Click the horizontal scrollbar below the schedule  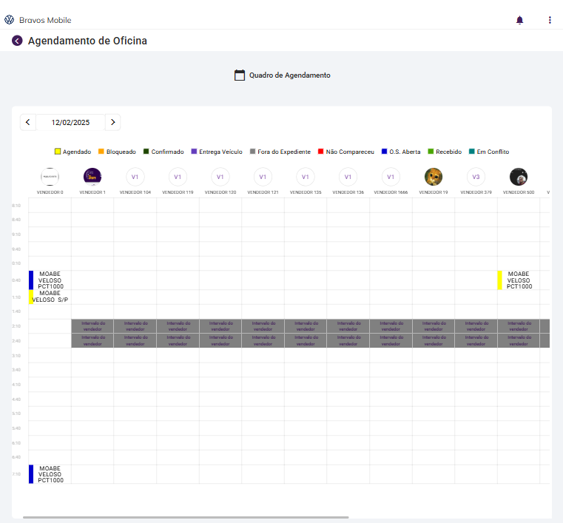tap(185, 517)
